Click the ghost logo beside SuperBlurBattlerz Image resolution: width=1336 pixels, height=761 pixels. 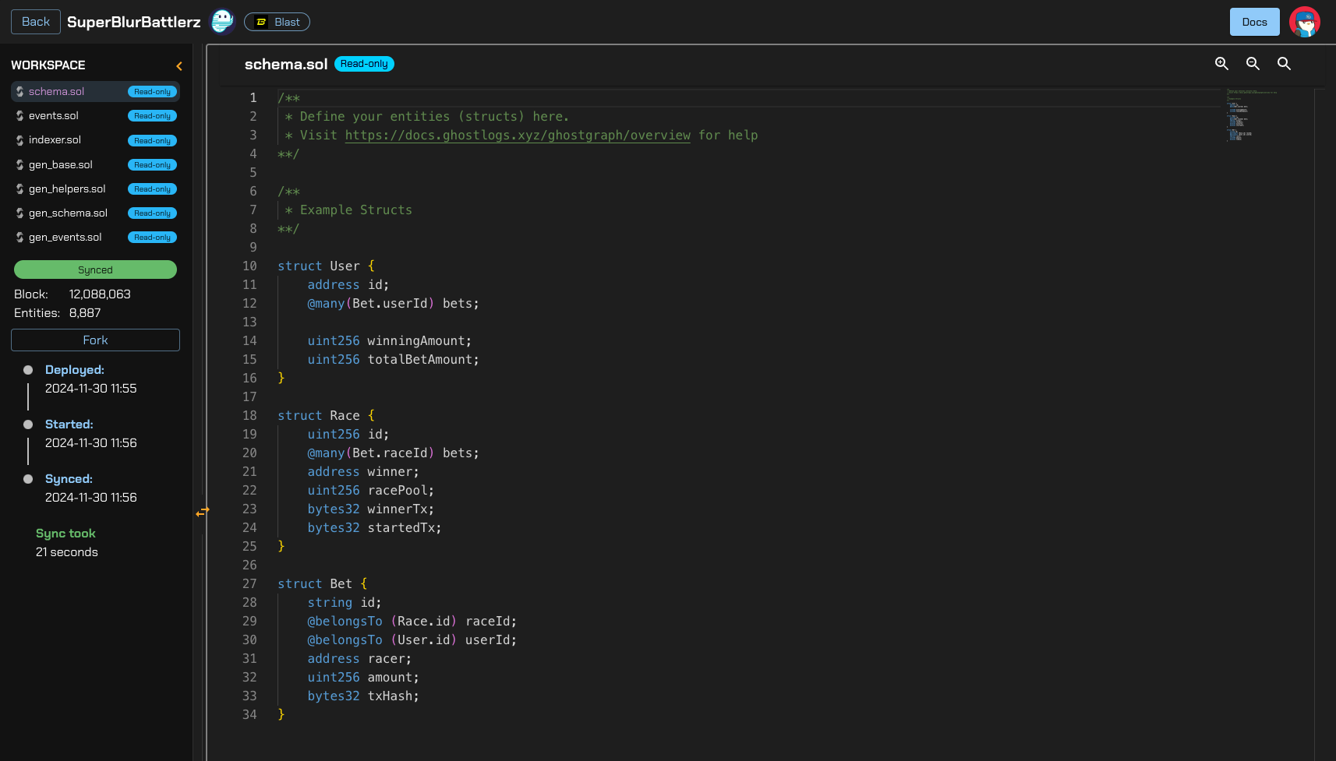coord(222,21)
